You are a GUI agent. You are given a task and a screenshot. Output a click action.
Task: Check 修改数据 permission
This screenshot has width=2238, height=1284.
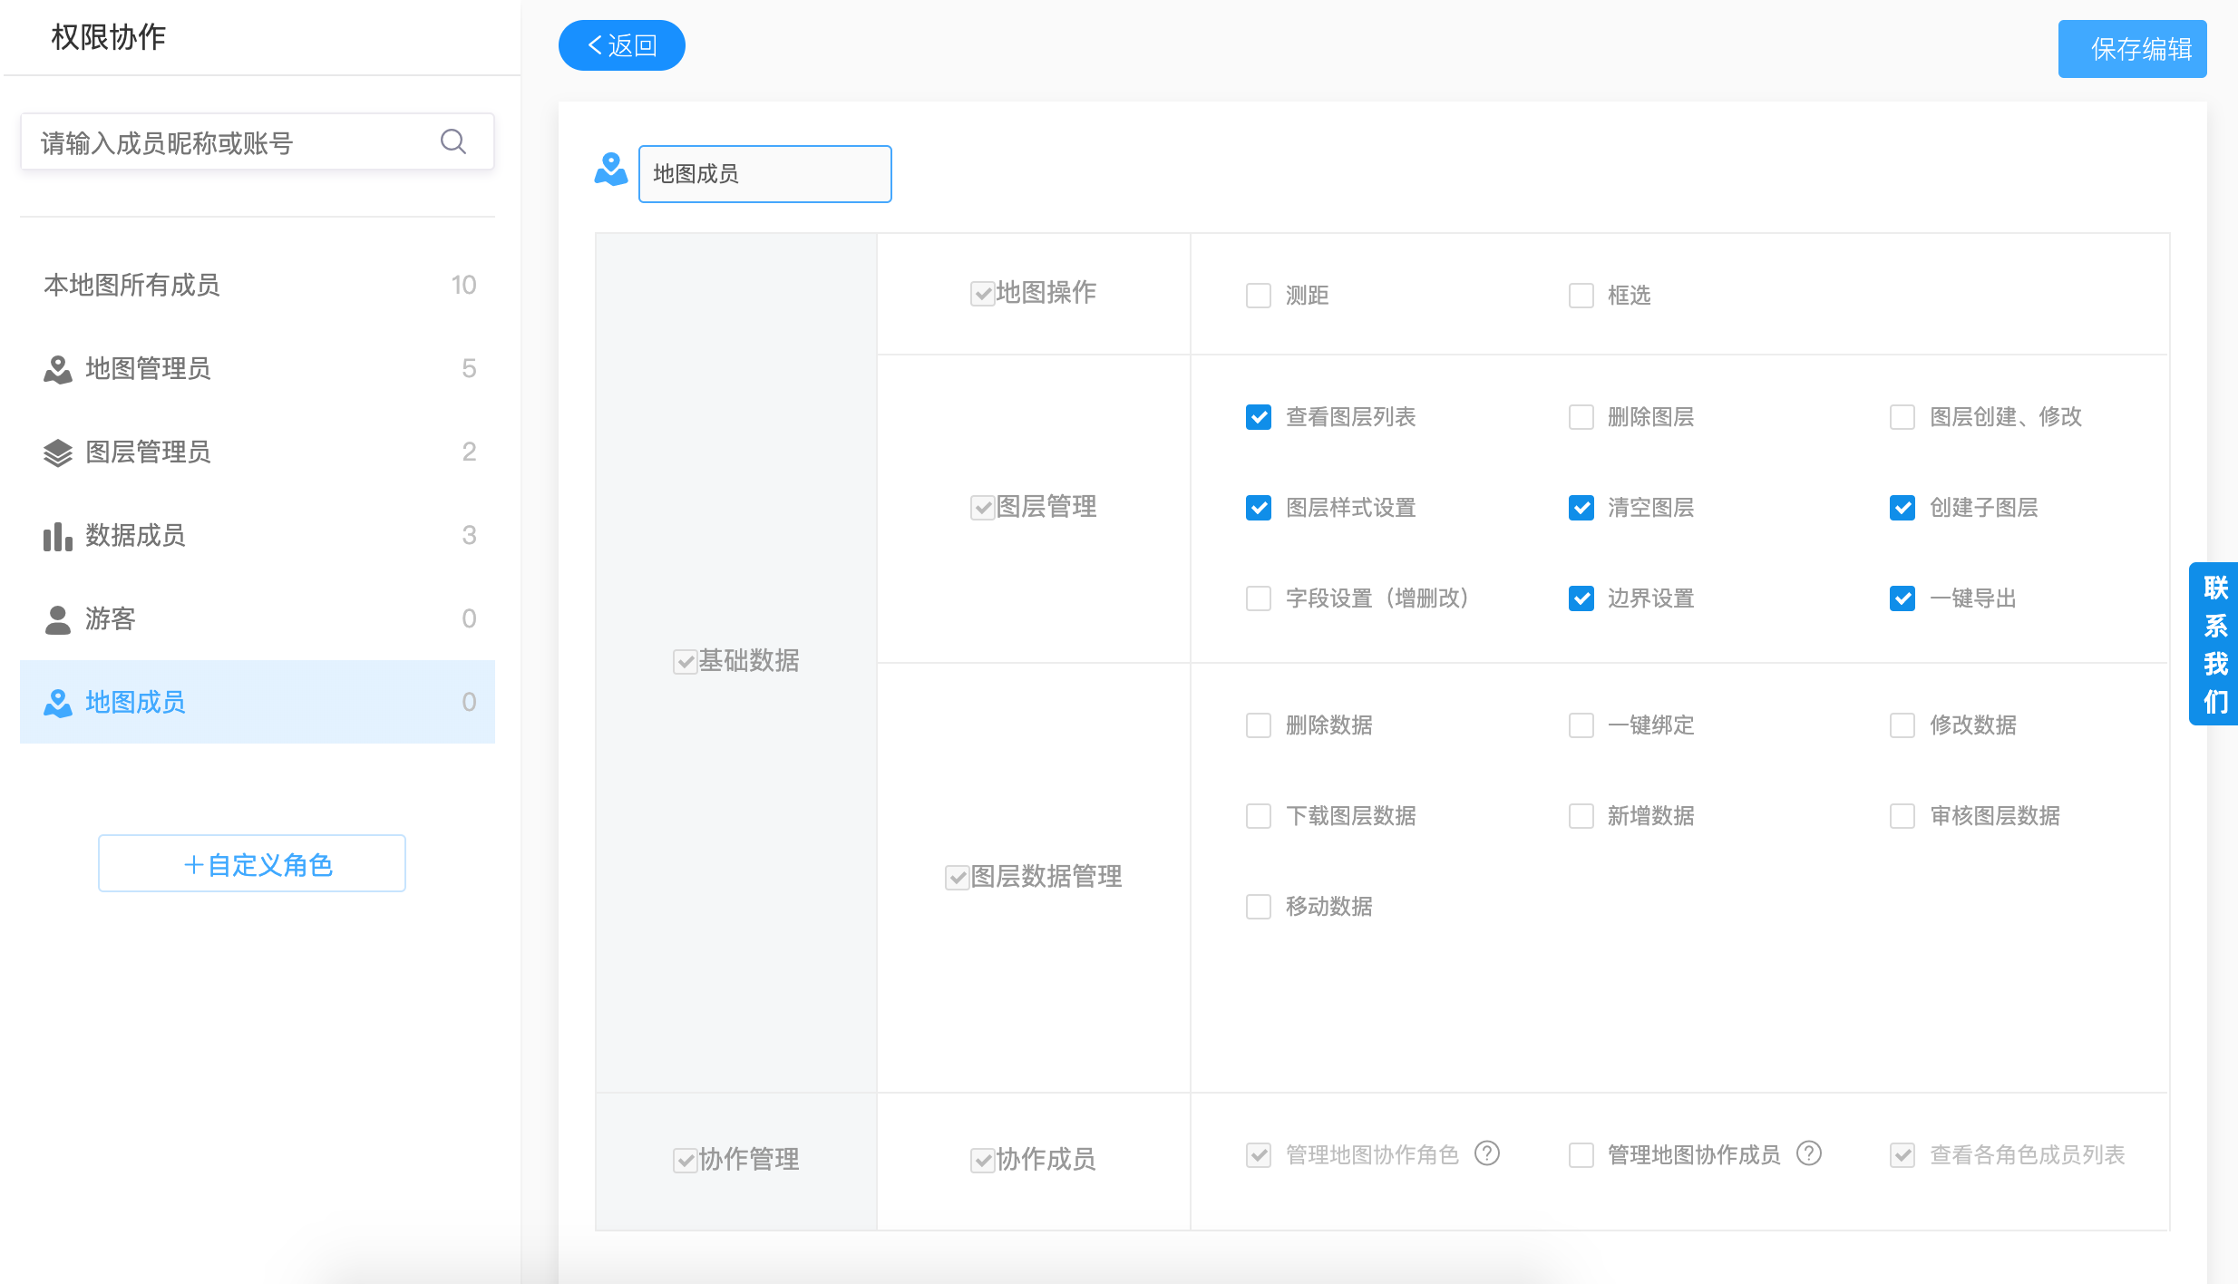point(1902,725)
